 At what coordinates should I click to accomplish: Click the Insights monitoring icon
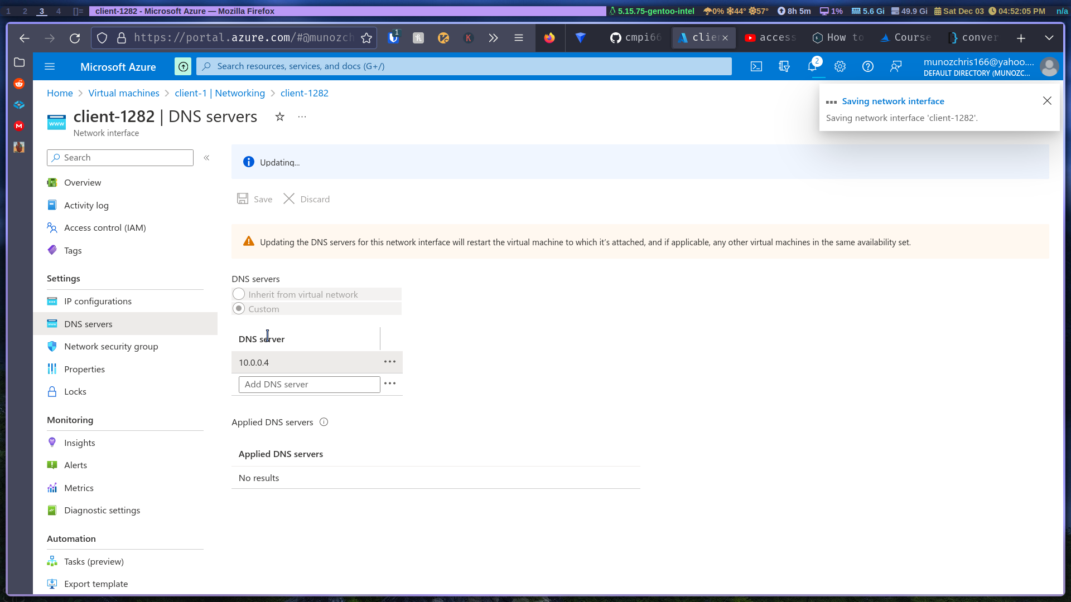[52, 442]
